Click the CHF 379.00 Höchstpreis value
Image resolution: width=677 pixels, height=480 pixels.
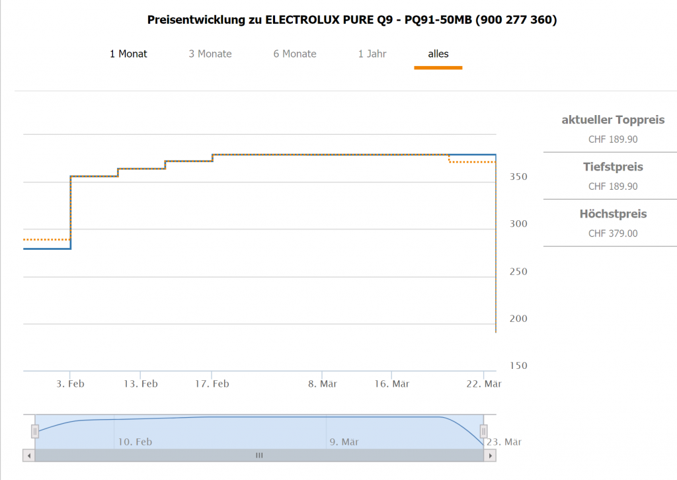point(613,233)
